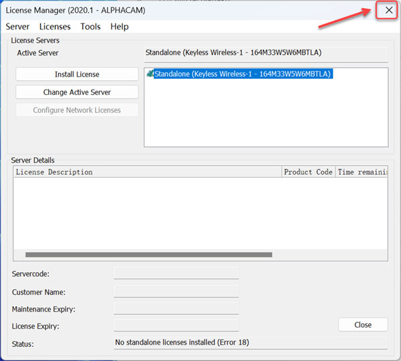Click the server icon beside Standalone entry
The width and height of the screenshot is (401, 361).
tap(150, 74)
